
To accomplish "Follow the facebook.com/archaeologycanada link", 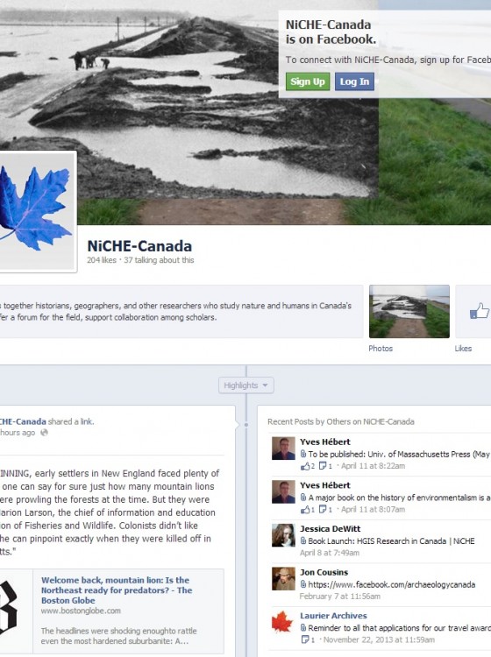I will pyautogui.click(x=392, y=584).
